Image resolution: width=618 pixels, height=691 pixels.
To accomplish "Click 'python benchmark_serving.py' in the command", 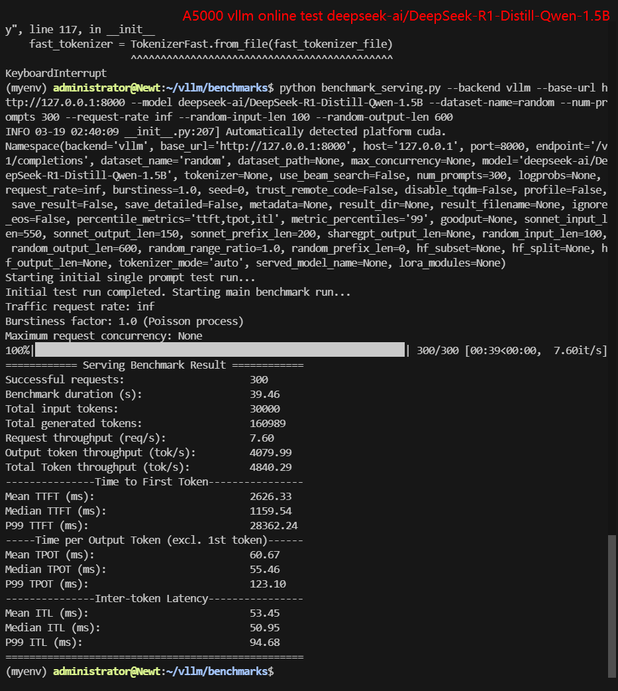I will (x=360, y=88).
